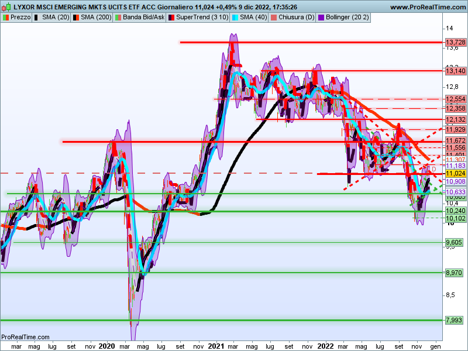The width and height of the screenshot is (468, 351).
Task: Click the LYXOR MSCI EMERGING MKTS chart title
Action: point(85,7)
